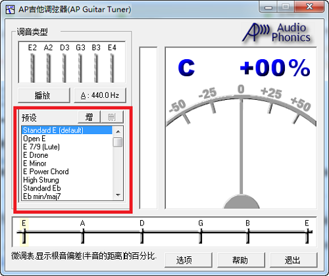The height and width of the screenshot is (276, 329).
Task: Minimize the AP Guitar Tuner window
Action: click(268, 7)
